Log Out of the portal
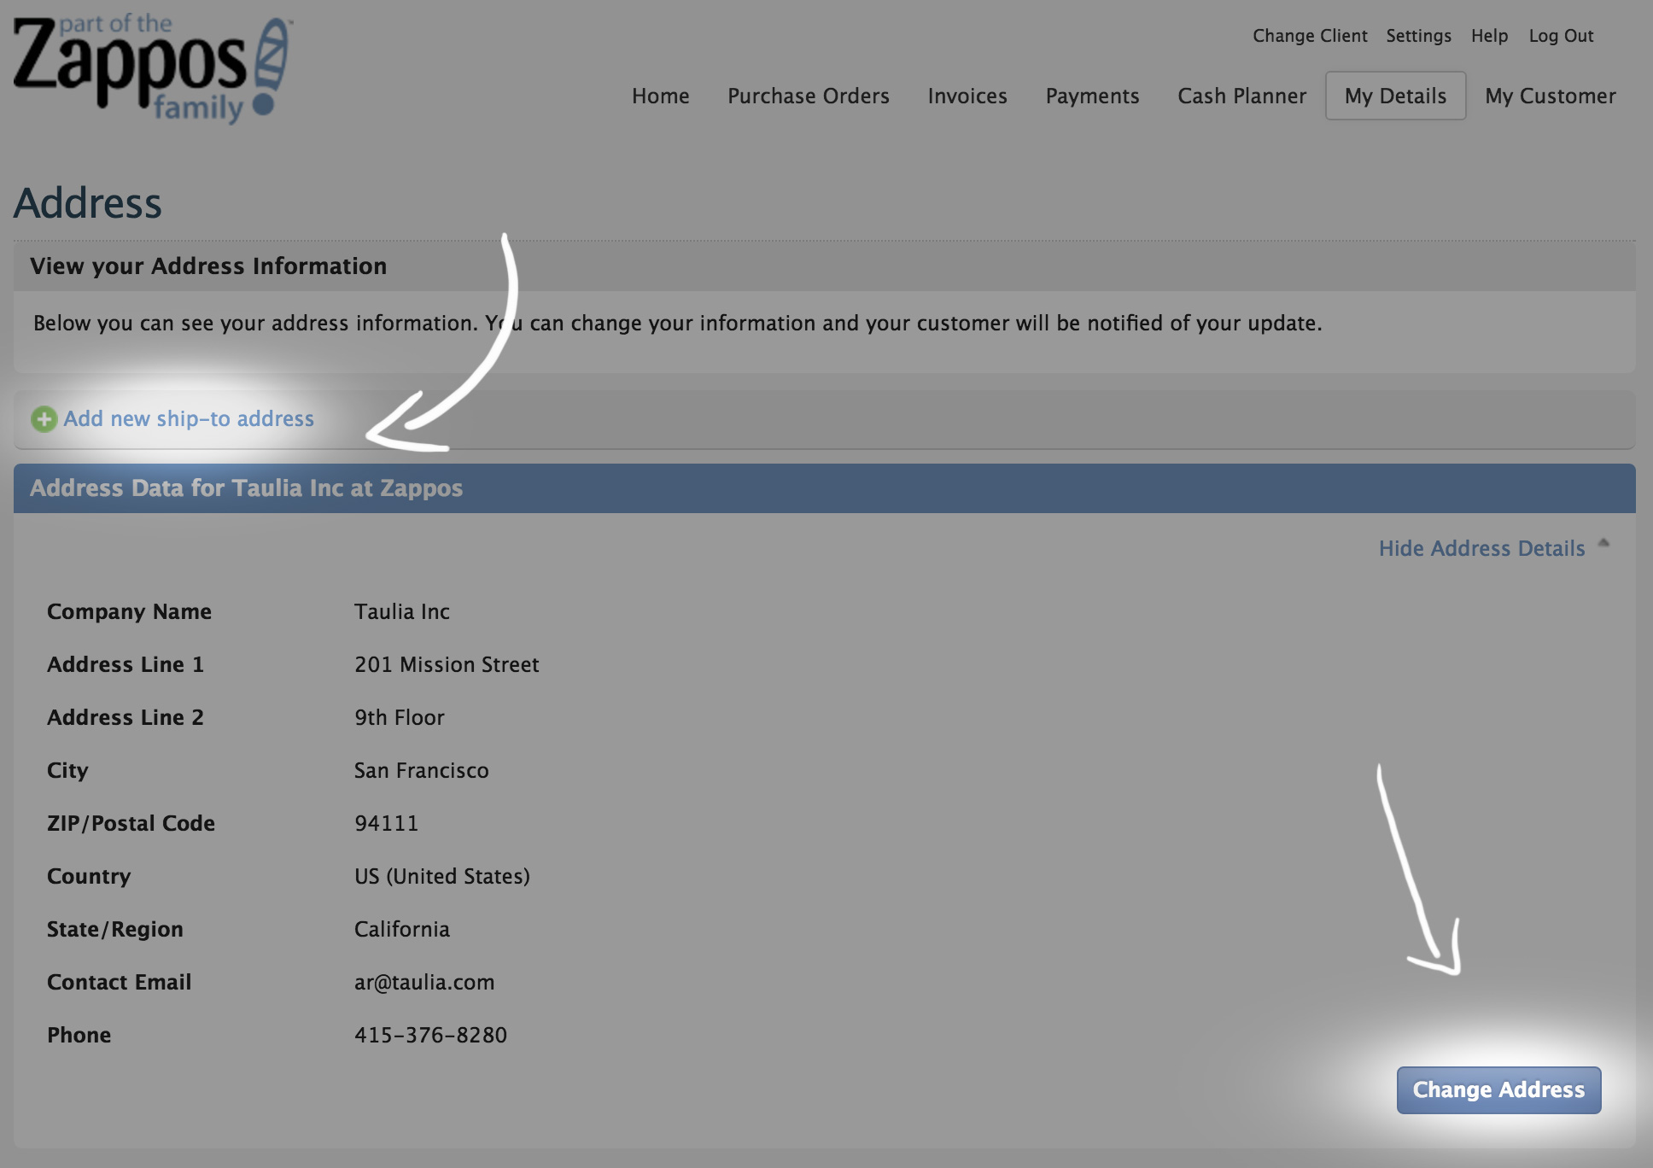 coord(1561,36)
